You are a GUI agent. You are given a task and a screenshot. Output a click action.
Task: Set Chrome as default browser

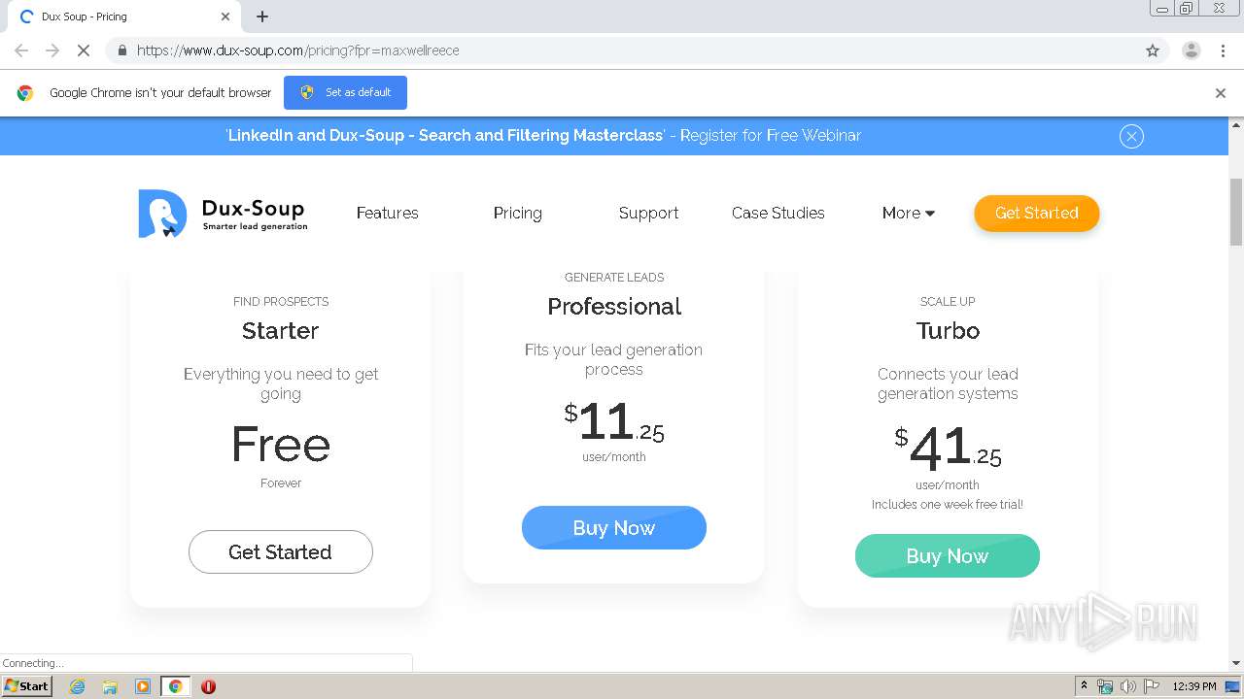pos(345,92)
